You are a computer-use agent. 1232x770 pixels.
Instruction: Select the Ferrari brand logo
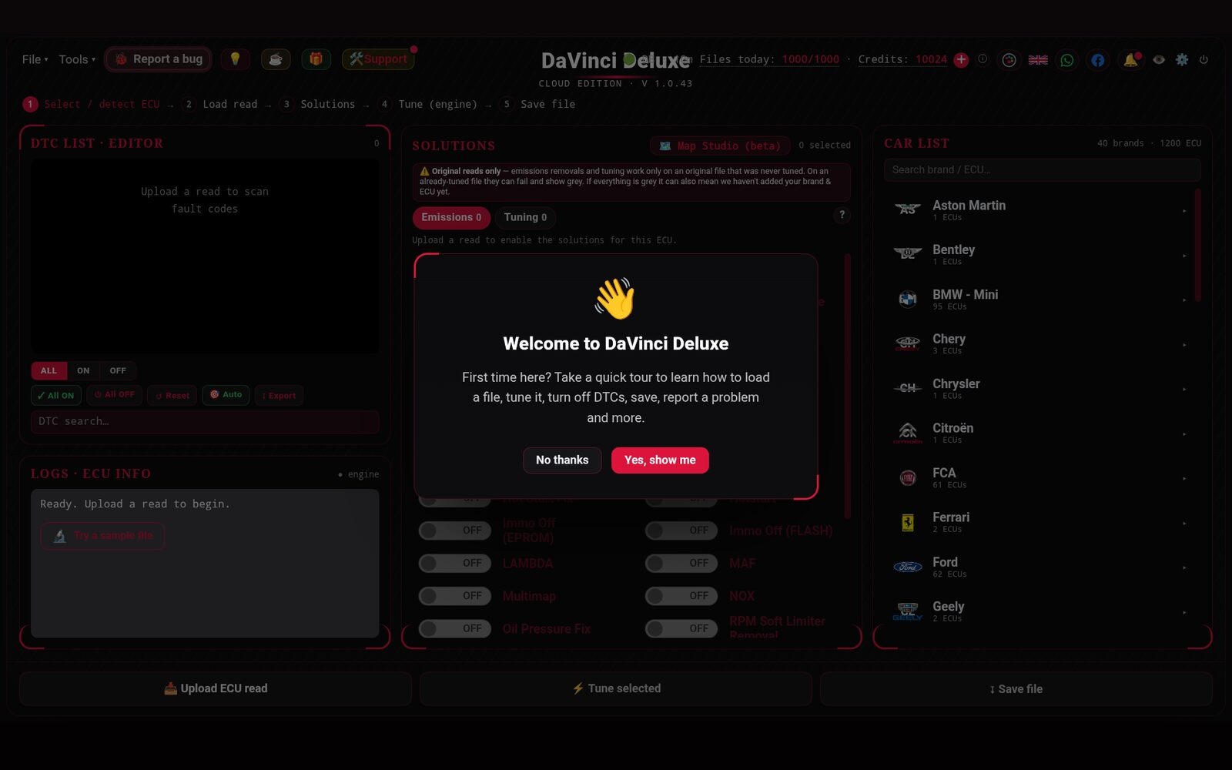pyautogui.click(x=908, y=522)
